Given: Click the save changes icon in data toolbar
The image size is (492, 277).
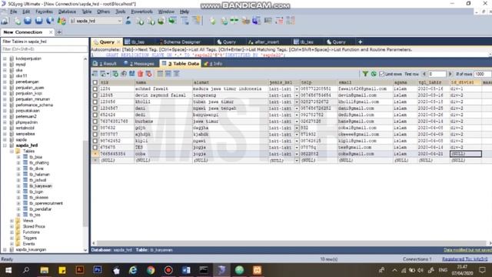Looking at the screenshot, I should tap(131, 74).
